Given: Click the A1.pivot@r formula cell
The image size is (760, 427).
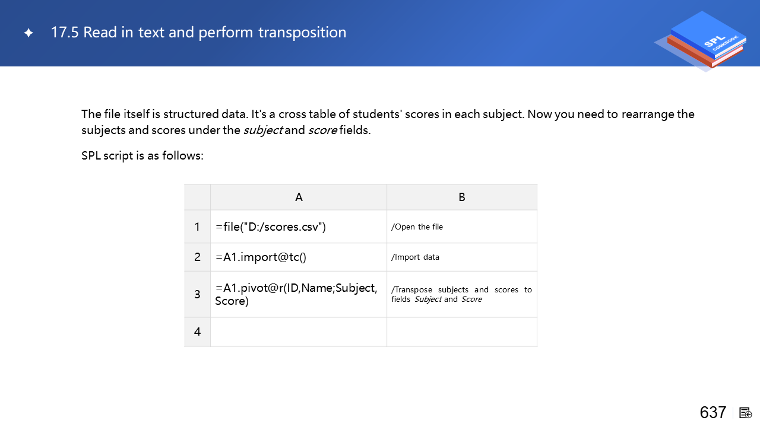Looking at the screenshot, I should pos(299,294).
